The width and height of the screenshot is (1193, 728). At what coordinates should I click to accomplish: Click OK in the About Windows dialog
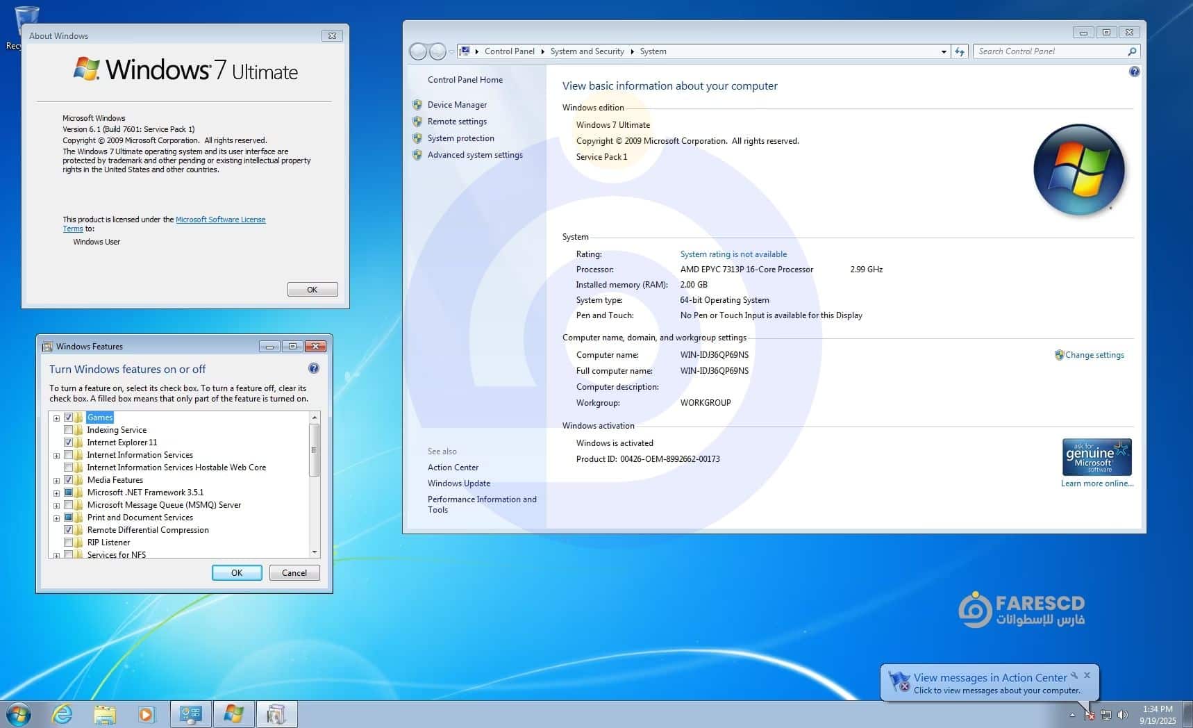click(x=312, y=290)
